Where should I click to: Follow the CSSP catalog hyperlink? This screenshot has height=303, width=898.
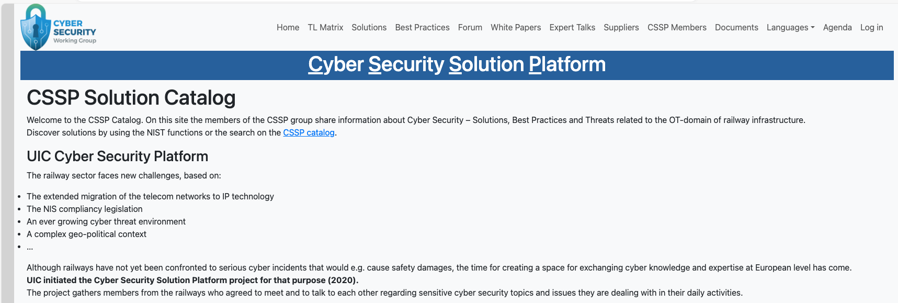tap(309, 132)
